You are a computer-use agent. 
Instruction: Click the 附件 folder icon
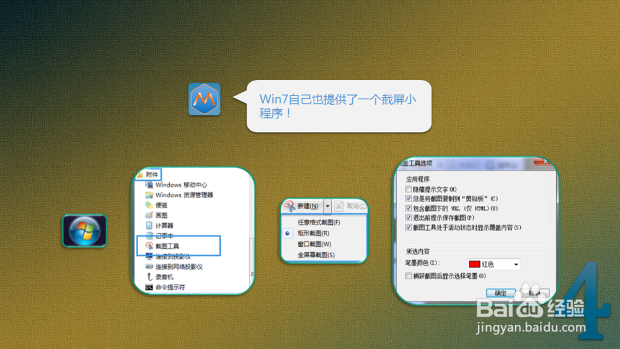point(140,174)
